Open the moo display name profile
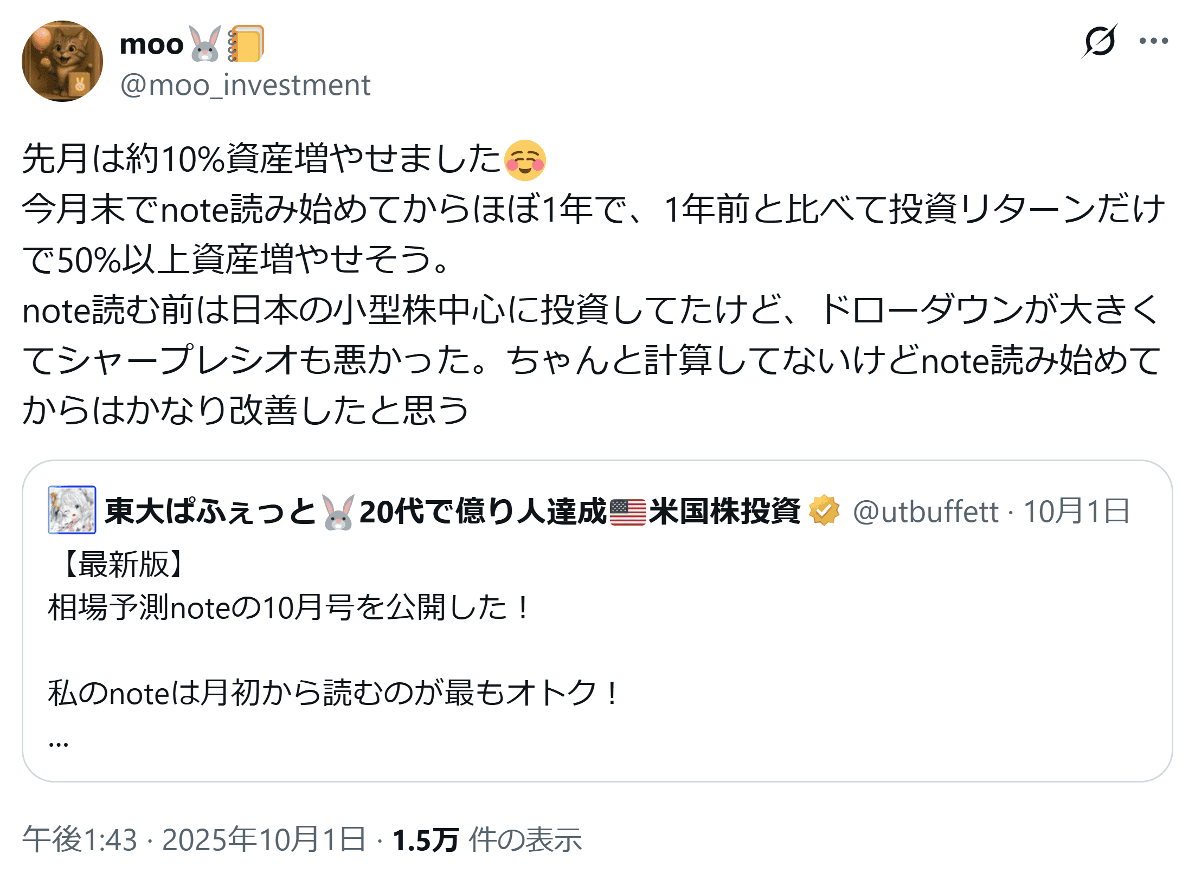The width and height of the screenshot is (1195, 873). [x=152, y=44]
